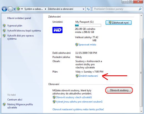Open the recent pages dropdown arrow
The width and height of the screenshot is (144, 114).
(x=14, y=9)
